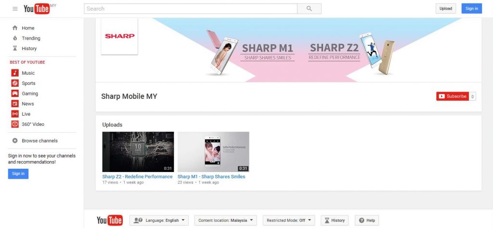Viewport: 493px width, 228px height.
Task: Open Browse channels link
Action: click(39, 141)
